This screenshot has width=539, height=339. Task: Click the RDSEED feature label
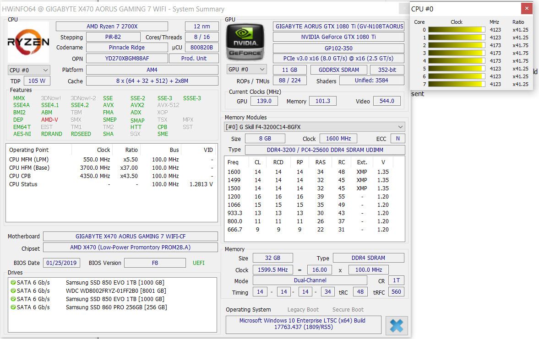coord(81,134)
